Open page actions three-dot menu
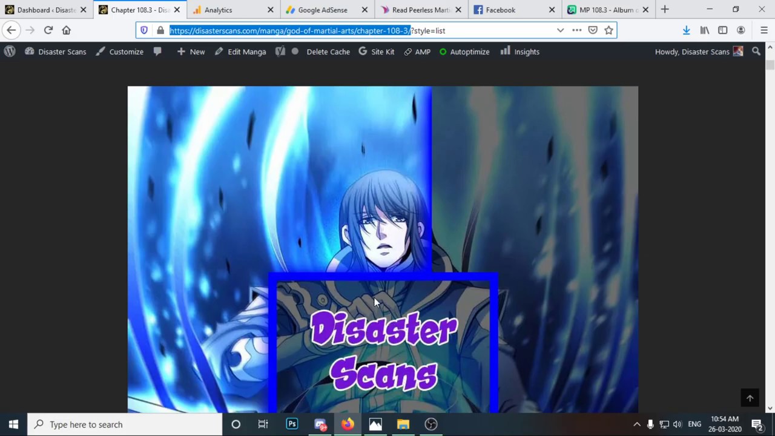 tap(576, 30)
